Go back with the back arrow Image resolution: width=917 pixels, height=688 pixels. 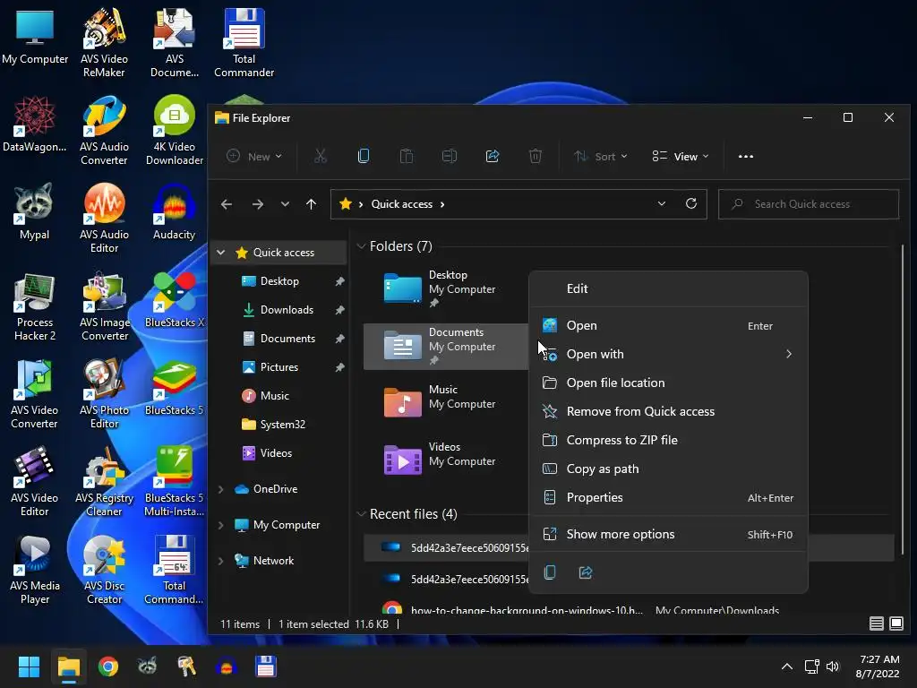[x=227, y=204]
